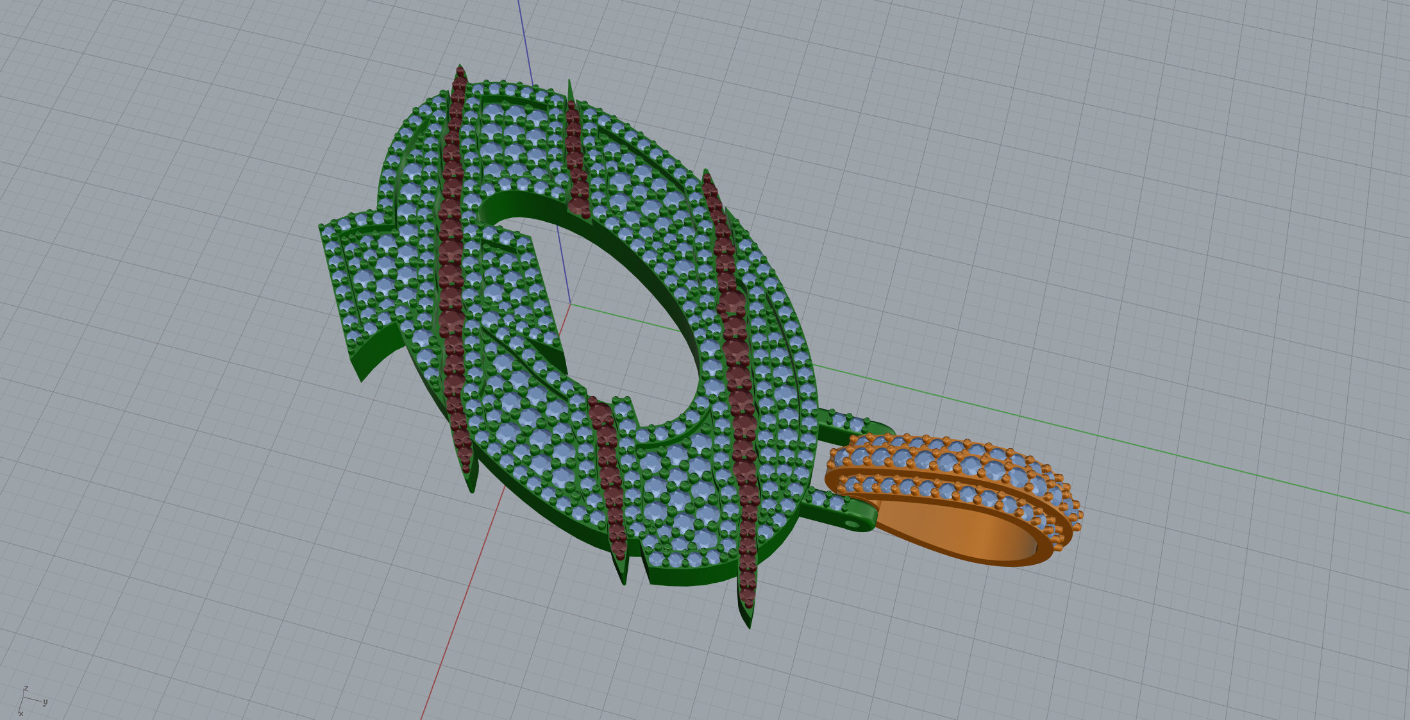Select the orange bail loop
The width and height of the screenshot is (1410, 720).
[953, 500]
